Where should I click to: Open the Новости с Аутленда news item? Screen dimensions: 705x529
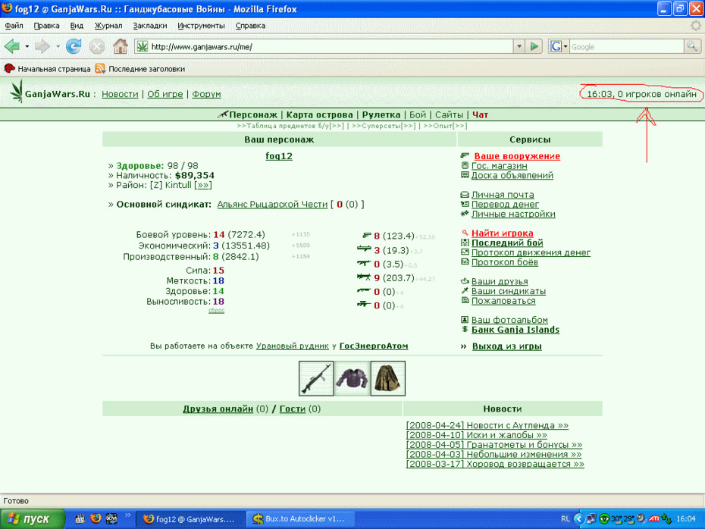(x=487, y=425)
